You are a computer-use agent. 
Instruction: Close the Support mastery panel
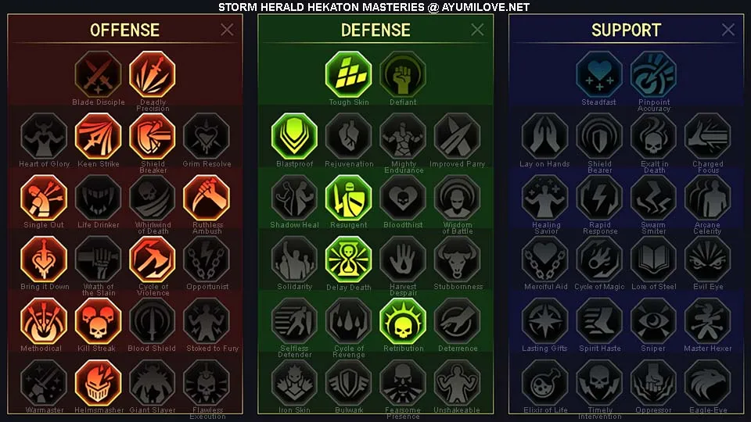[728, 30]
